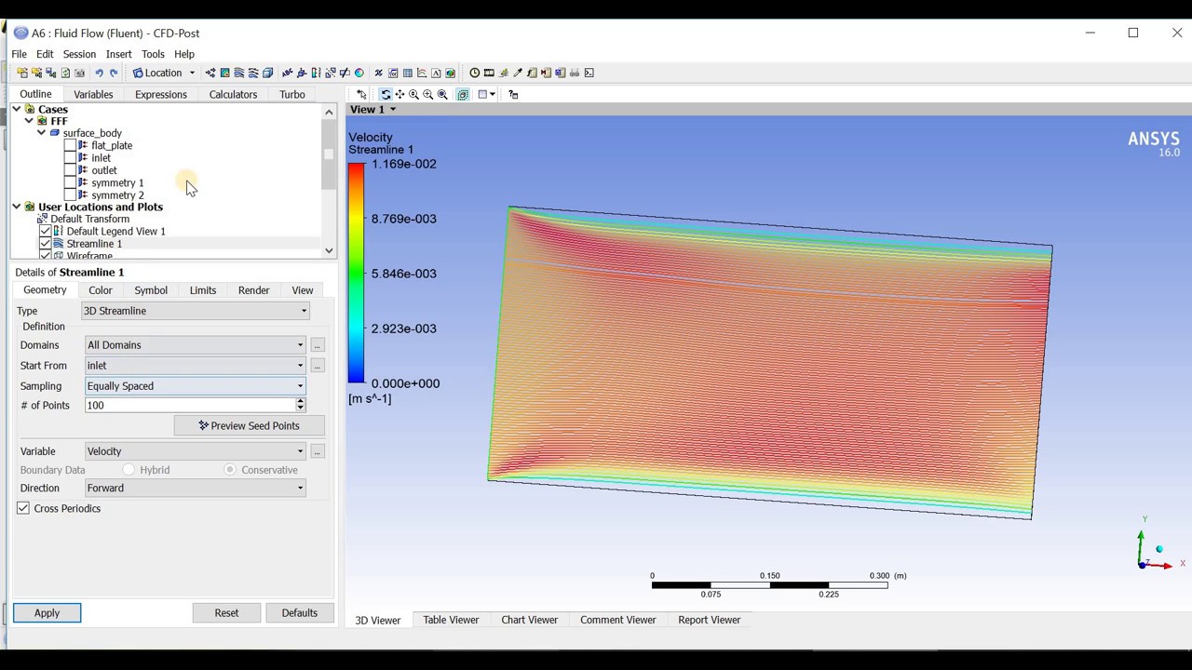The height and width of the screenshot is (670, 1192).
Task: Insert a Comment toolbar icon
Action: coord(436,73)
